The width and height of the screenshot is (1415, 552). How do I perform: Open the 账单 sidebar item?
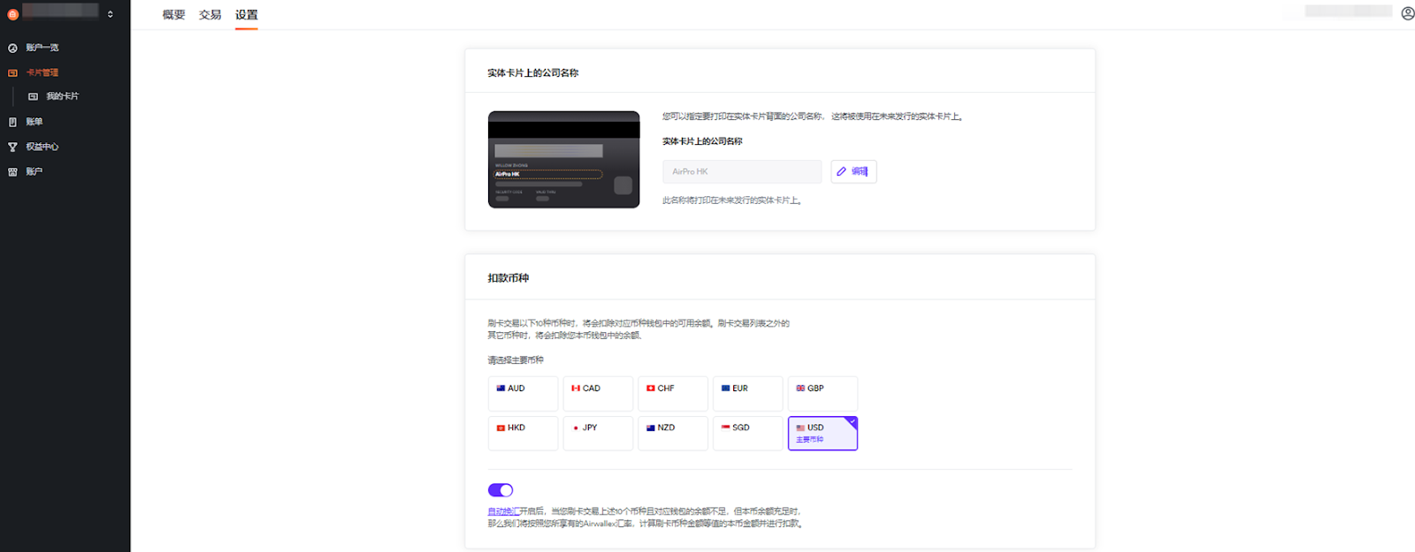34,122
